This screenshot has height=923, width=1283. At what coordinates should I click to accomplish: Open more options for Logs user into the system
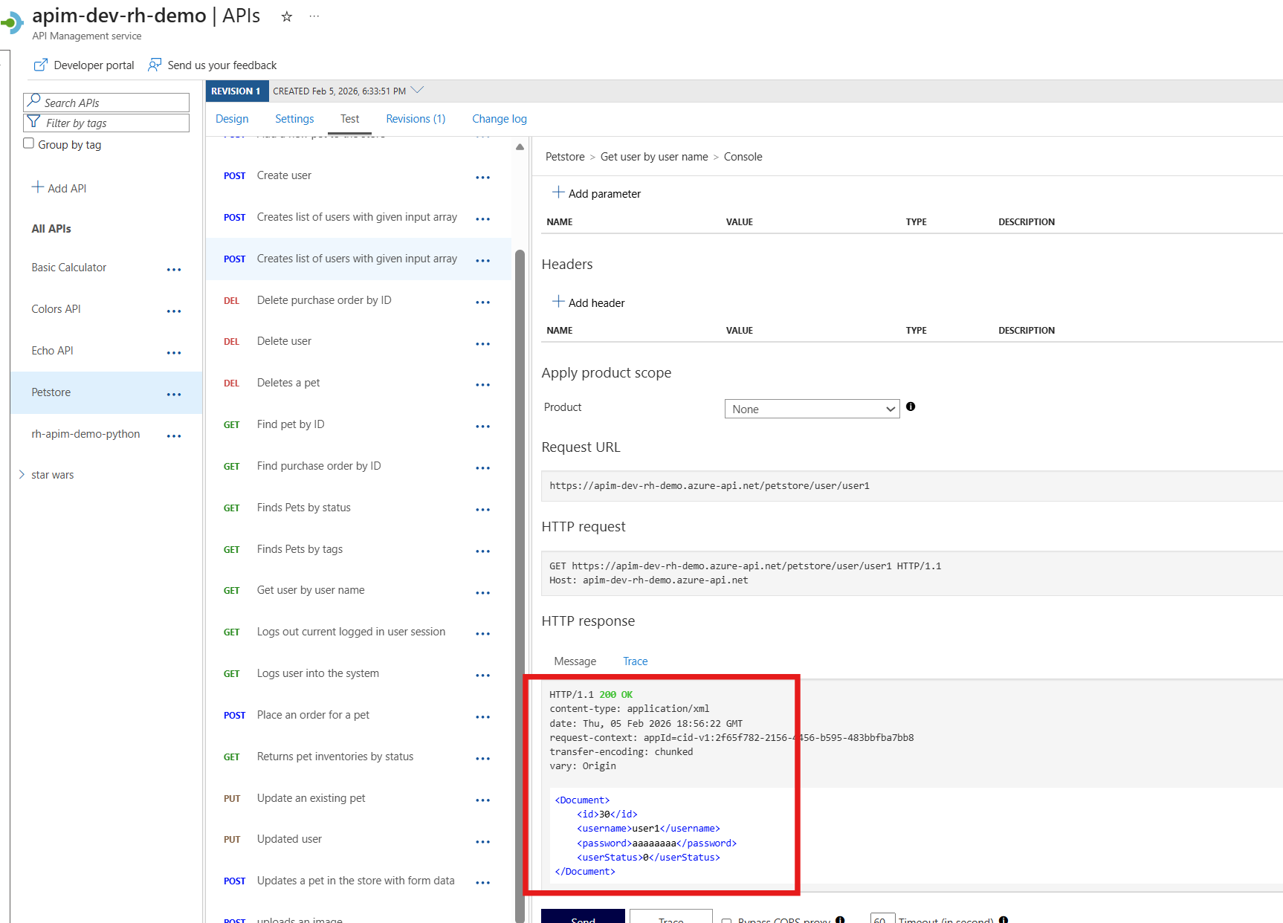[x=483, y=676]
